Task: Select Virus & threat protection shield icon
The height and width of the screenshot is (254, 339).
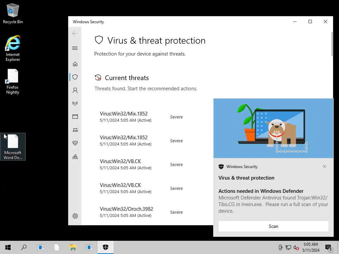Action: (75, 77)
